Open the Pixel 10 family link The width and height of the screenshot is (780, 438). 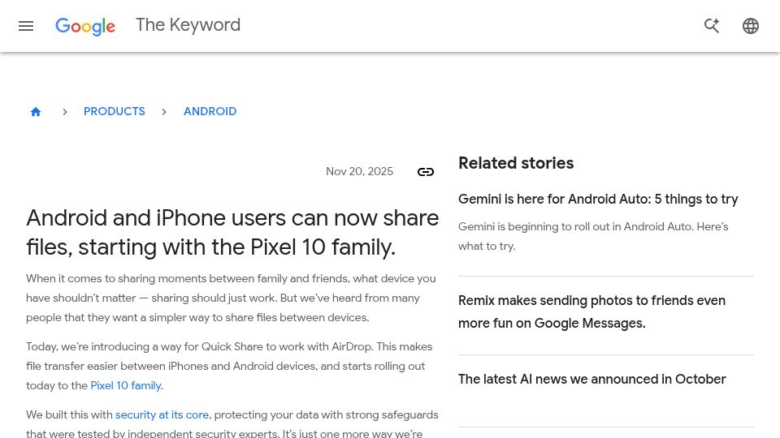pyautogui.click(x=127, y=386)
